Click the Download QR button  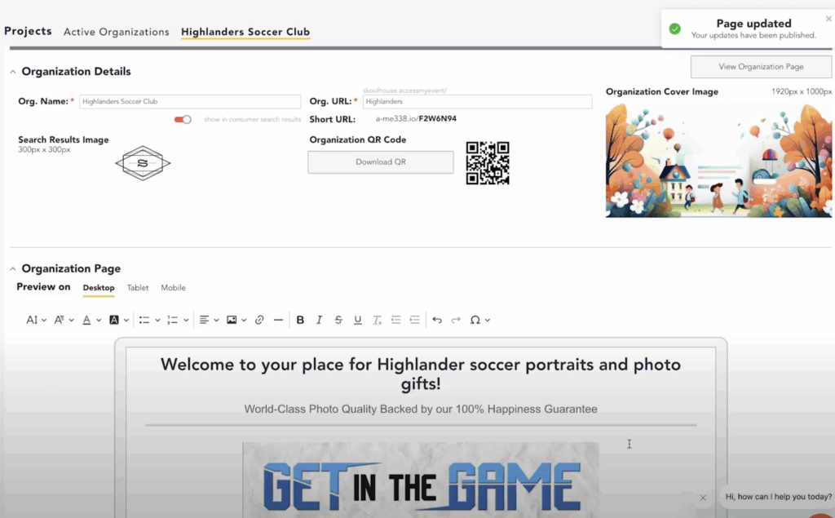pos(380,162)
